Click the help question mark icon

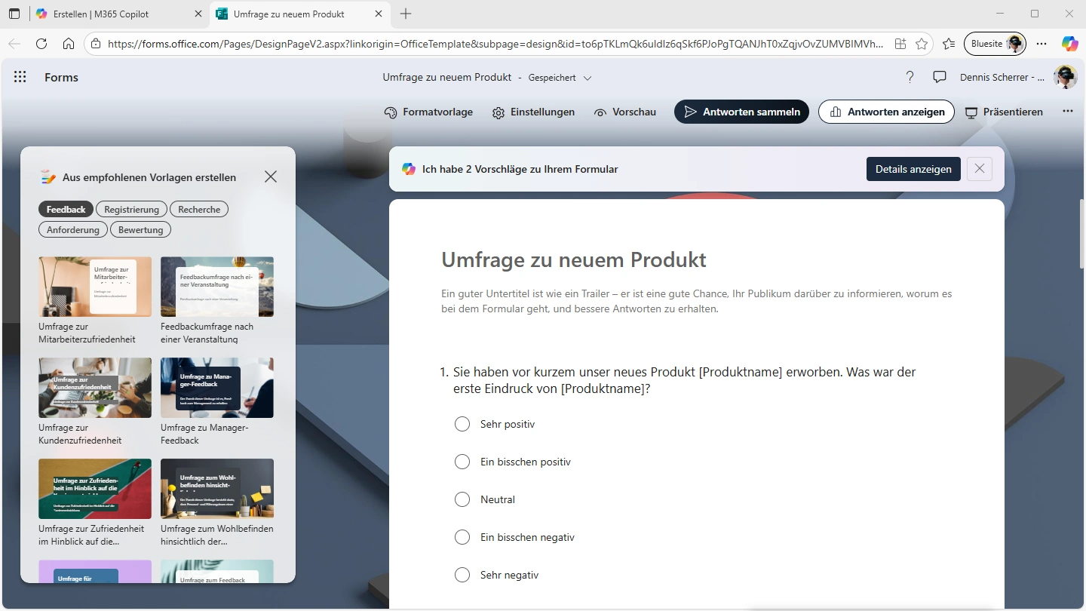[x=910, y=77]
